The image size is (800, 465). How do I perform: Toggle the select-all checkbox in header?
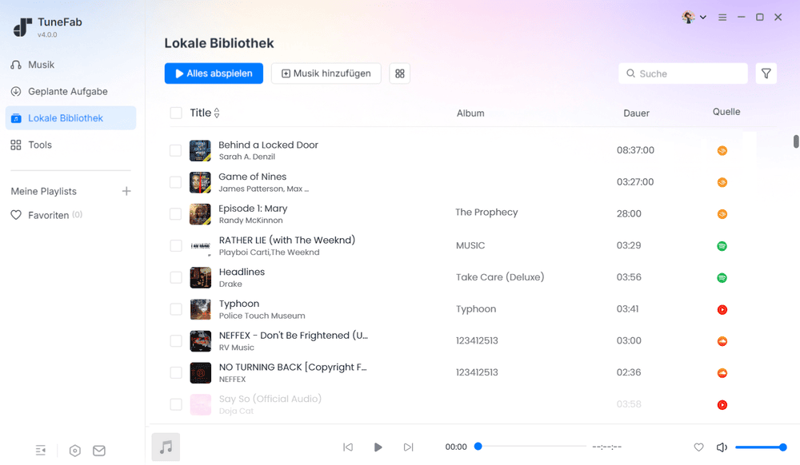tap(176, 113)
